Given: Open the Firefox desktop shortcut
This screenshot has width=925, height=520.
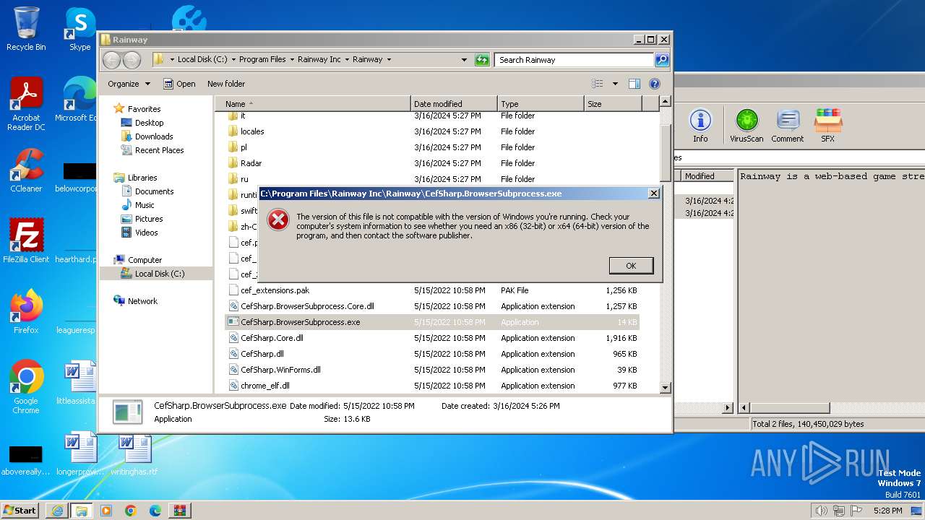Looking at the screenshot, I should tap(26, 311).
